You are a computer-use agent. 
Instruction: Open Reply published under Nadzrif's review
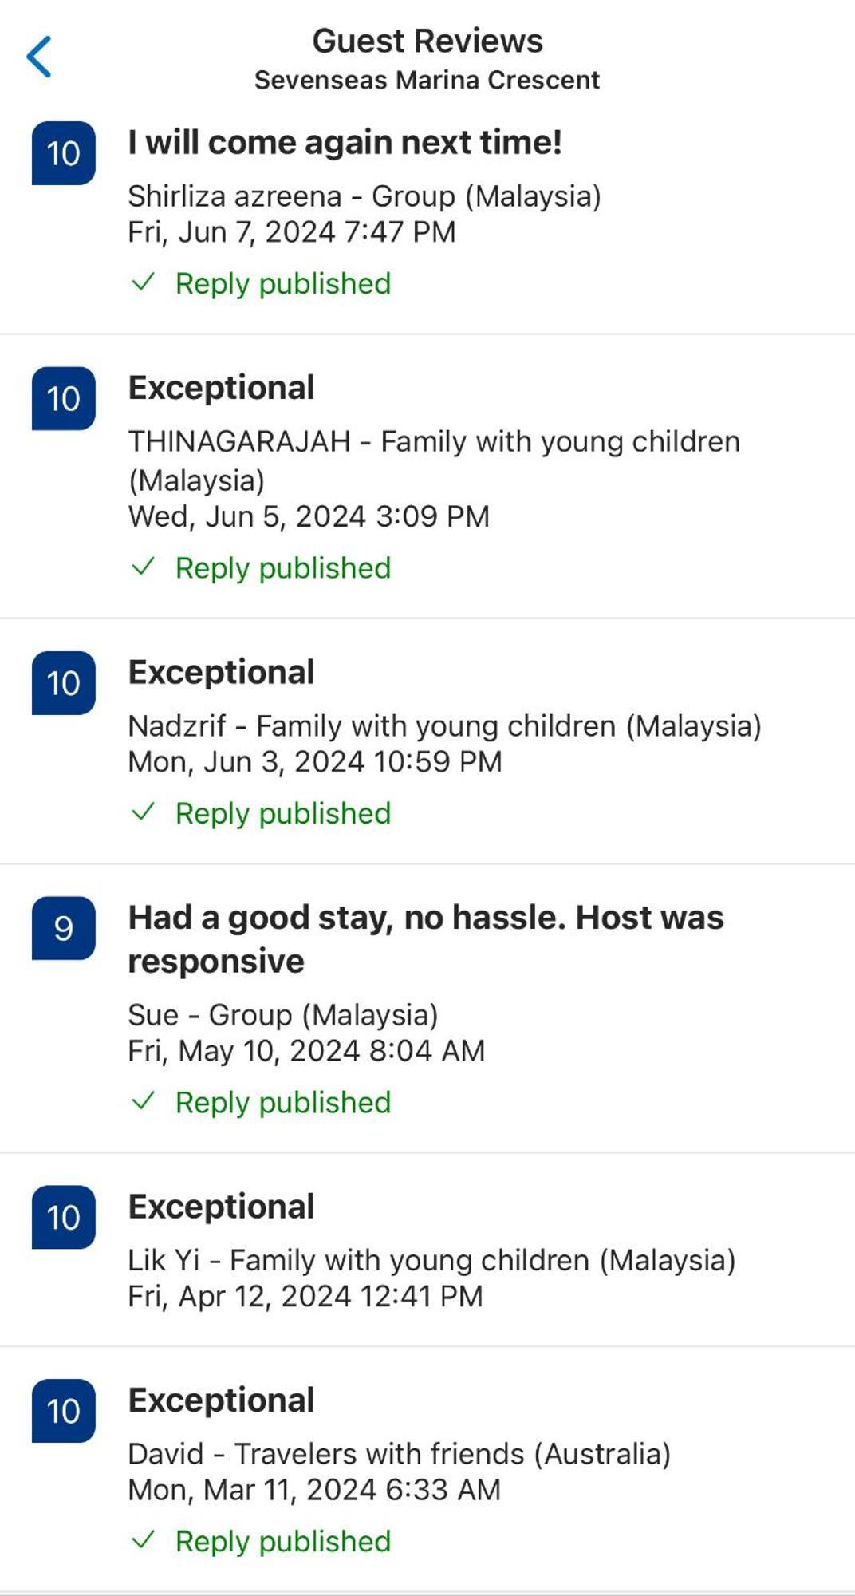pyautogui.click(x=283, y=813)
